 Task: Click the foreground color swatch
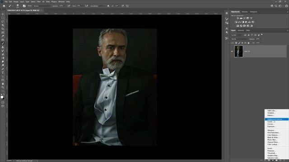pyautogui.click(x=2, y=97)
